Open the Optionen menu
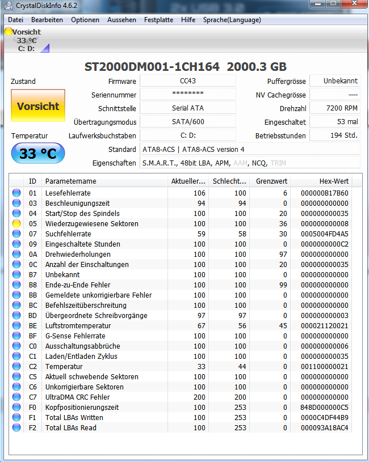Screen dimensions: 369x462 pyautogui.click(x=85, y=20)
